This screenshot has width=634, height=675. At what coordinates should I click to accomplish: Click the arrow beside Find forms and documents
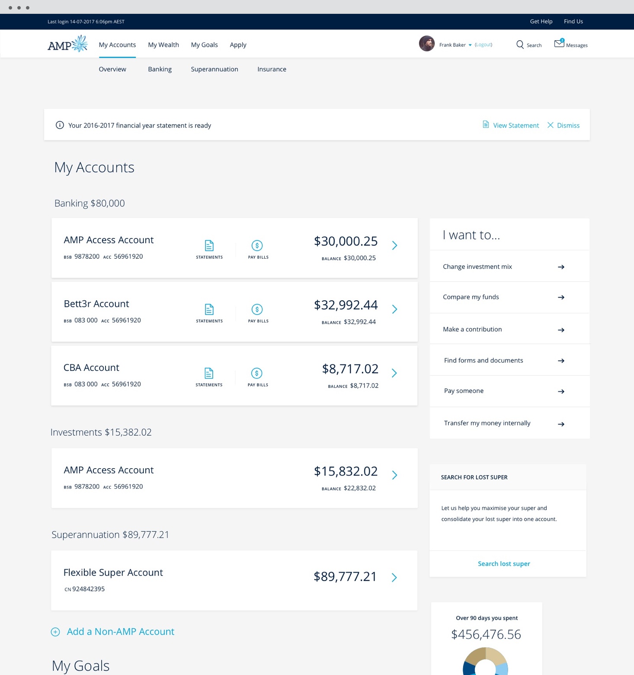tap(561, 360)
